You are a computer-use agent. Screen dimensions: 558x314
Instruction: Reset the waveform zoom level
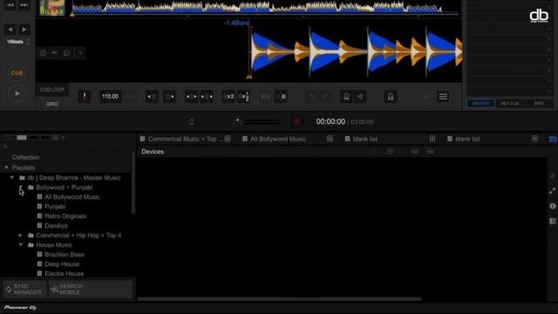[54, 52]
